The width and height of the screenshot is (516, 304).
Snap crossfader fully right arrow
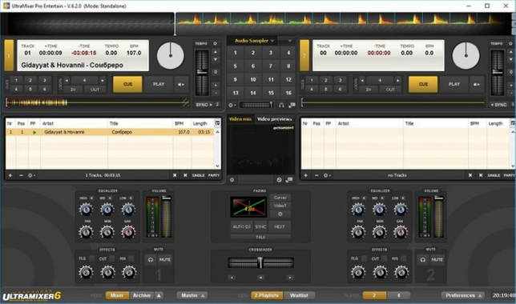[x=290, y=278]
